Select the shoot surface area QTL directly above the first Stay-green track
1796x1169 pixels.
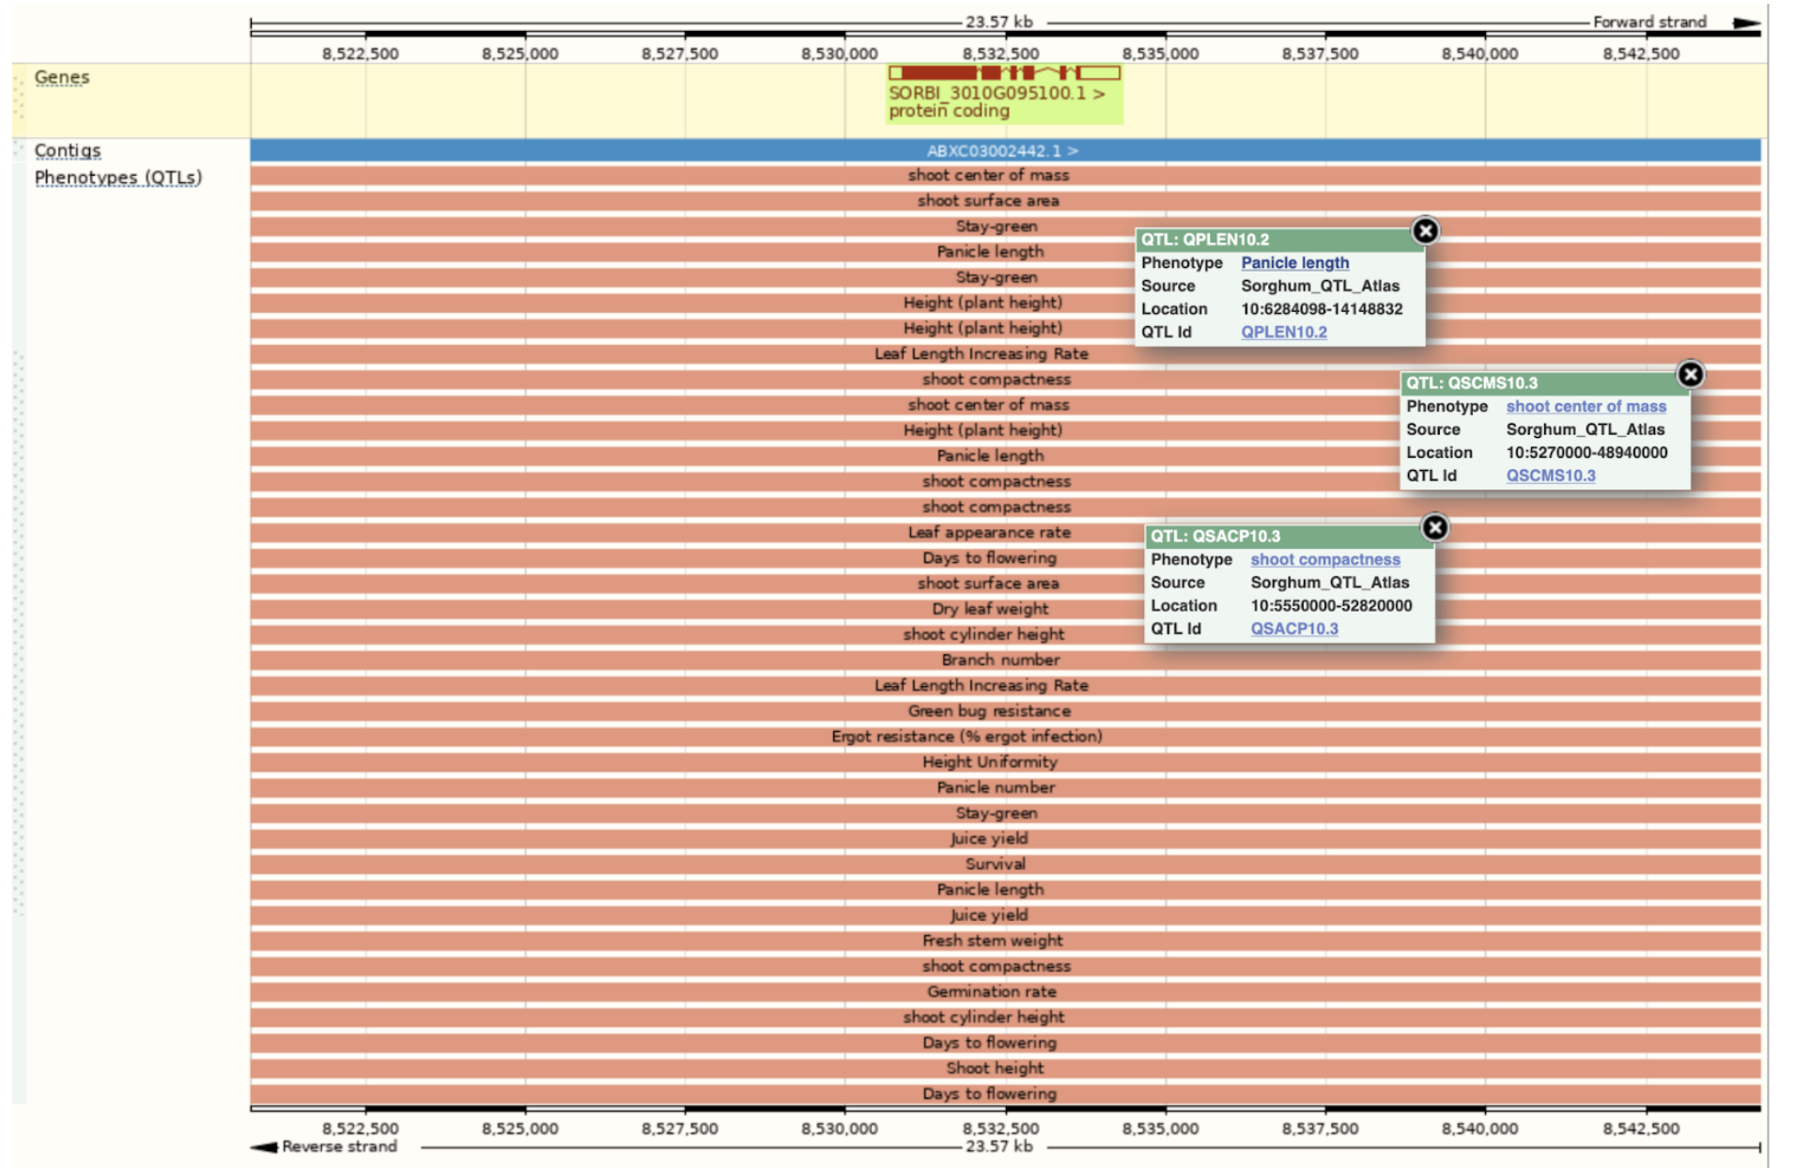1005,200
